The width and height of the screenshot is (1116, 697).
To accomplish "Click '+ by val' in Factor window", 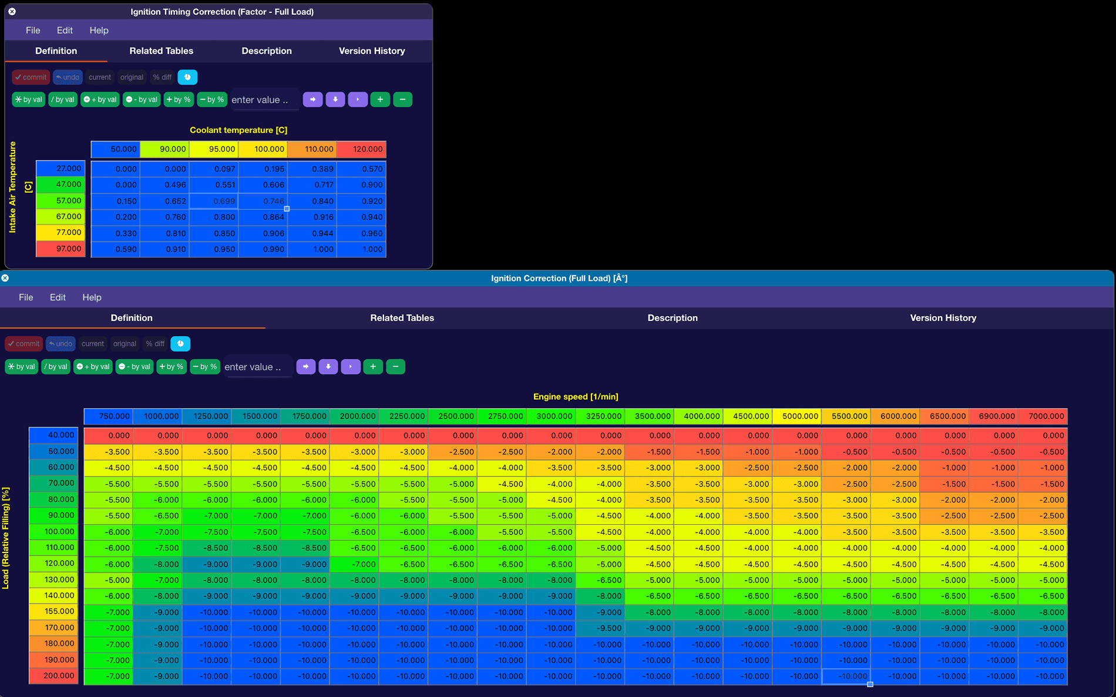I will [100, 99].
